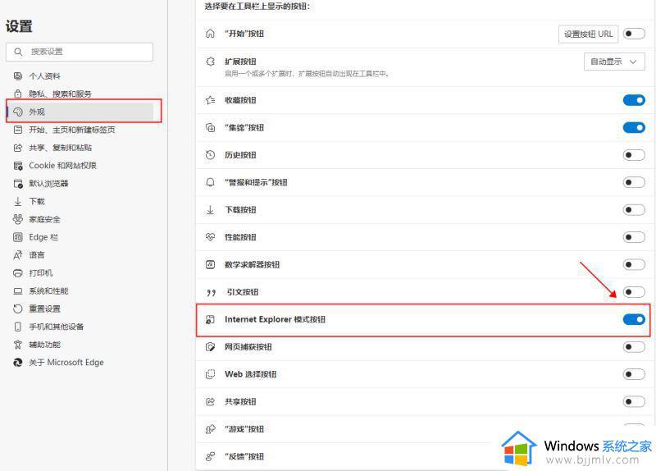Click the puzzle-piece icon for 扩展按钮
Image resolution: width=656 pixels, height=471 pixels.
tap(210, 62)
